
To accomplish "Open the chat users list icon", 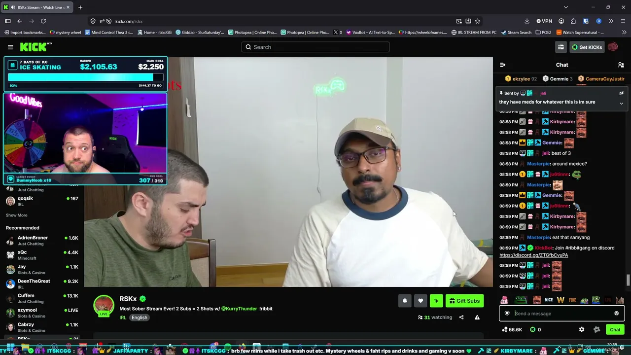I will [621, 65].
